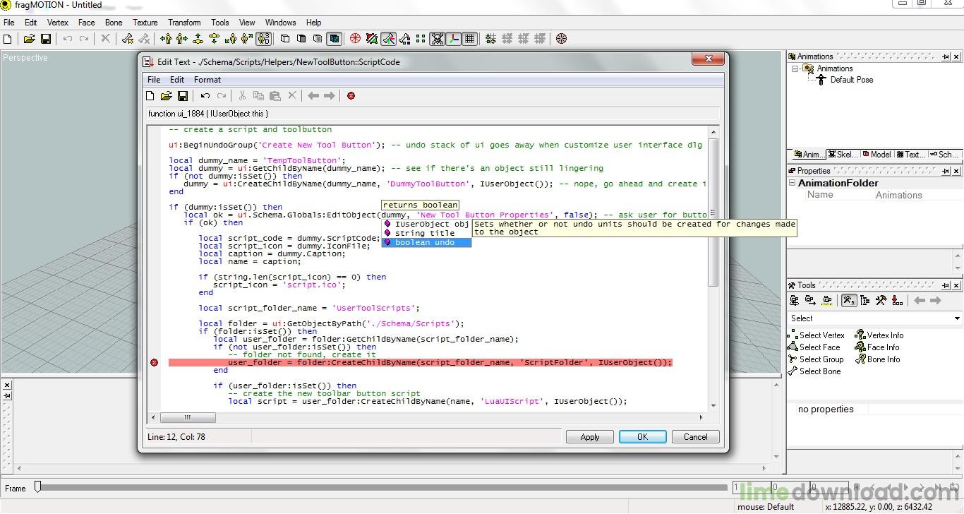964x514 pixels.
Task: Click the hammer tools icon in Tools panel
Action: click(881, 301)
